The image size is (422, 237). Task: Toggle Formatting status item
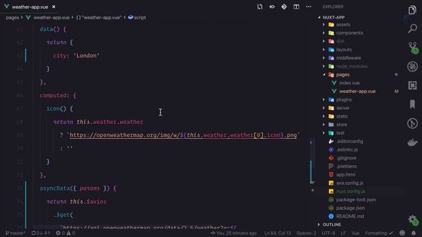click(379, 233)
